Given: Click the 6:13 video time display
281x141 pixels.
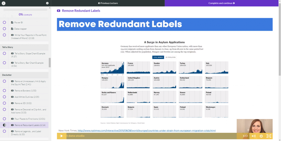Looking at the screenshot, I should (x=245, y=136).
